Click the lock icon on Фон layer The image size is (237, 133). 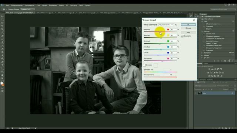point(232,93)
